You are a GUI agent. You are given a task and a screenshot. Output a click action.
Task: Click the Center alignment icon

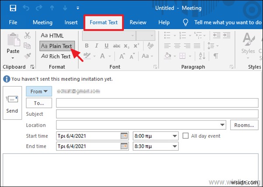tap(177, 45)
